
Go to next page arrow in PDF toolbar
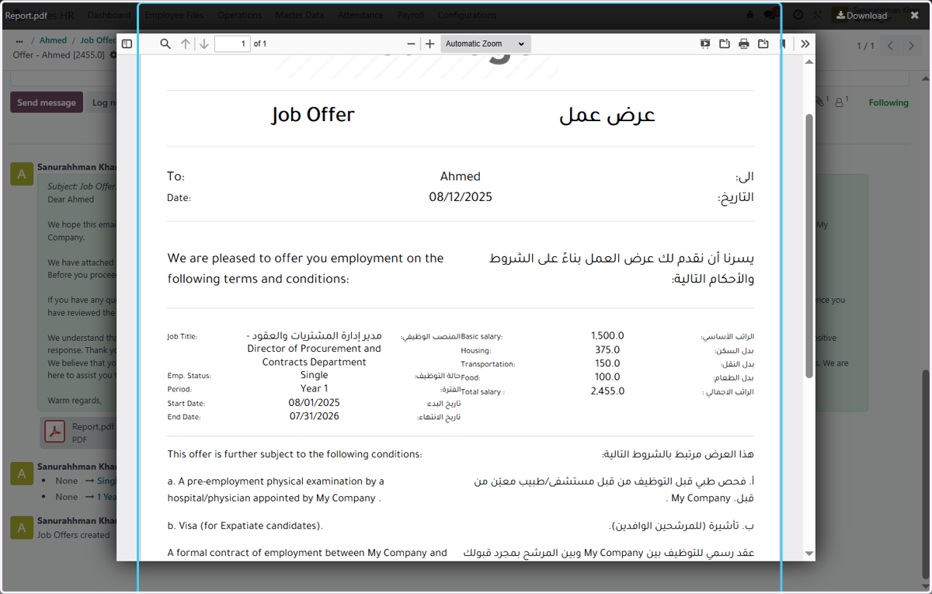tap(203, 44)
